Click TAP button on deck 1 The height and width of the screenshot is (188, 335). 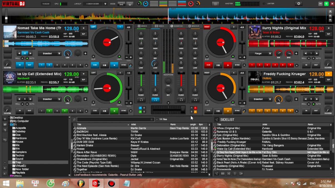(83, 34)
